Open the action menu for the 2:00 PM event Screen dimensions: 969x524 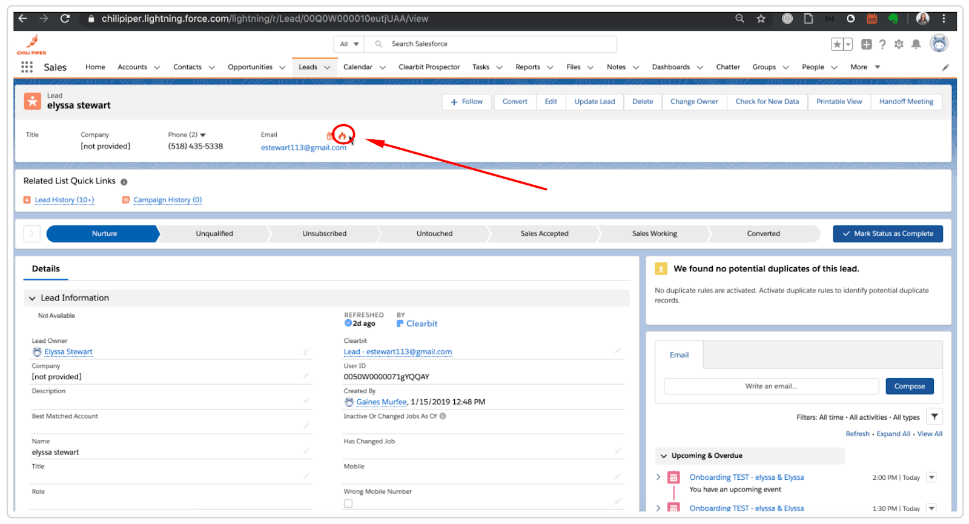(x=932, y=477)
